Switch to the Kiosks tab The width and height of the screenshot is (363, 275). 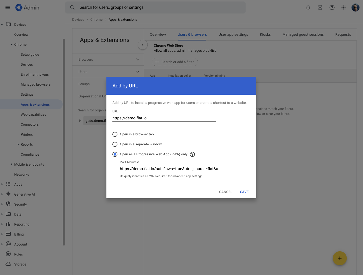(265, 34)
